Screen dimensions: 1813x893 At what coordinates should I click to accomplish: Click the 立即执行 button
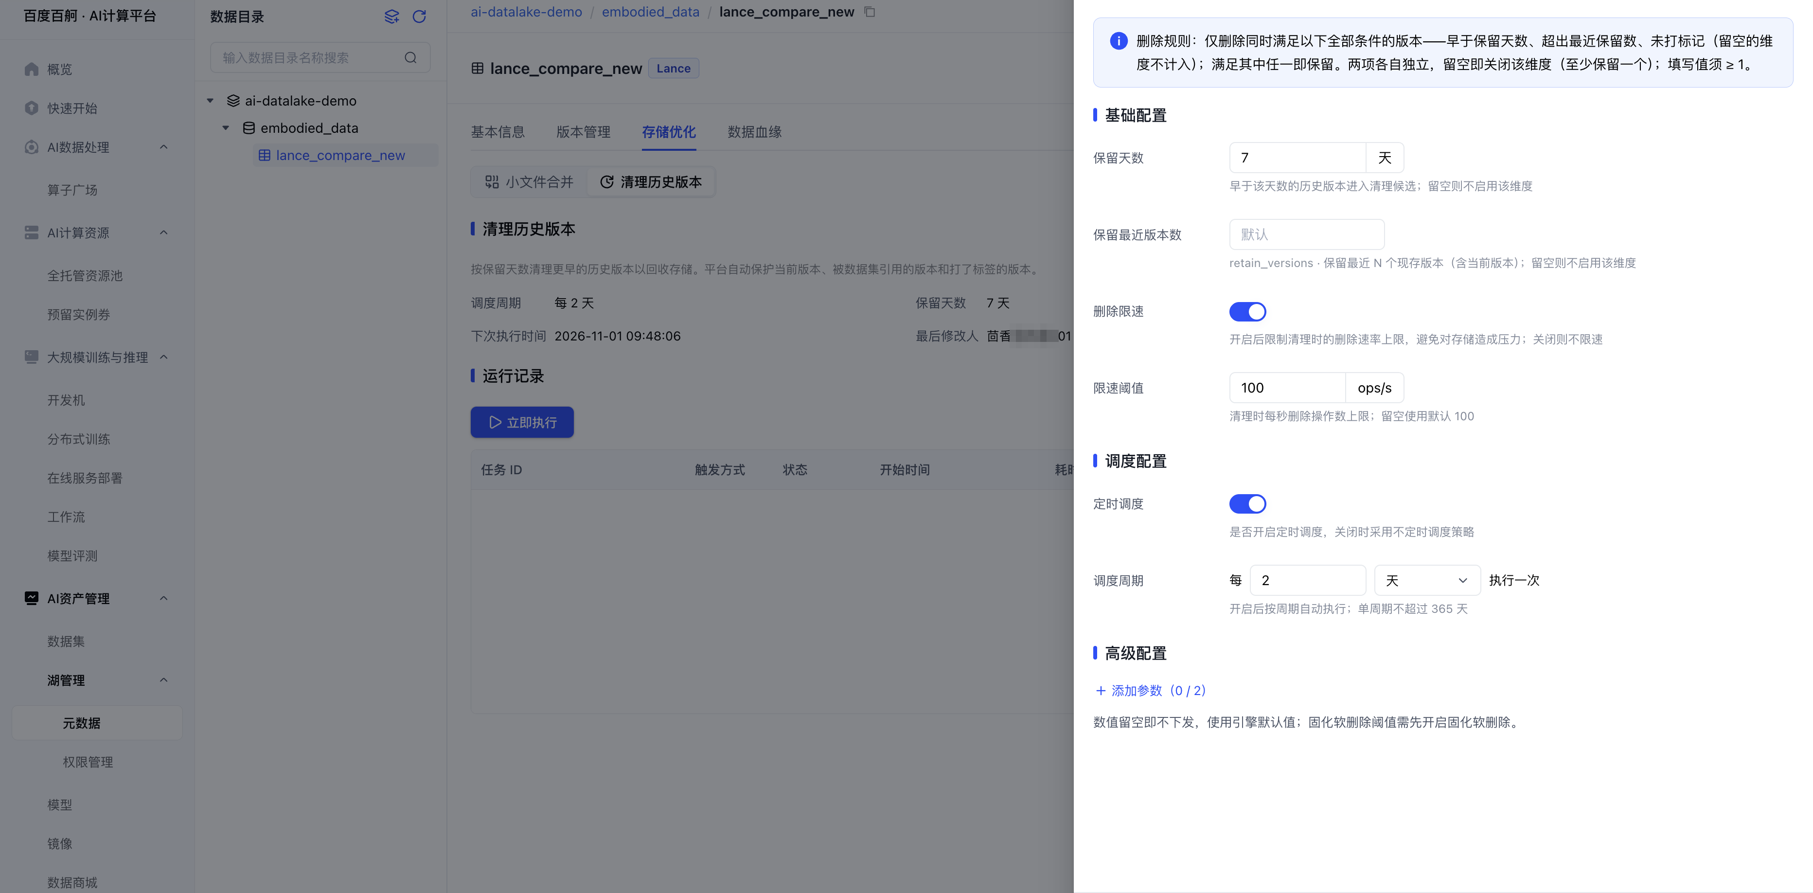521,422
